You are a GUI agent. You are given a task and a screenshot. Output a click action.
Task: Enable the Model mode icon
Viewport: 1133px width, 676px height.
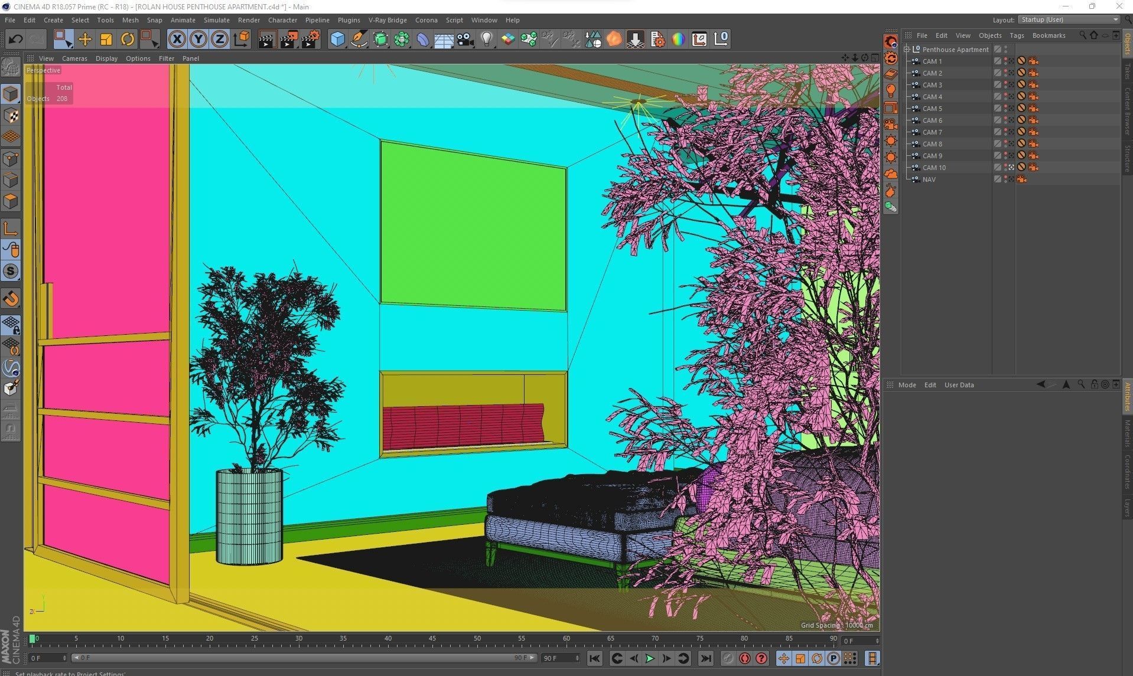11,94
